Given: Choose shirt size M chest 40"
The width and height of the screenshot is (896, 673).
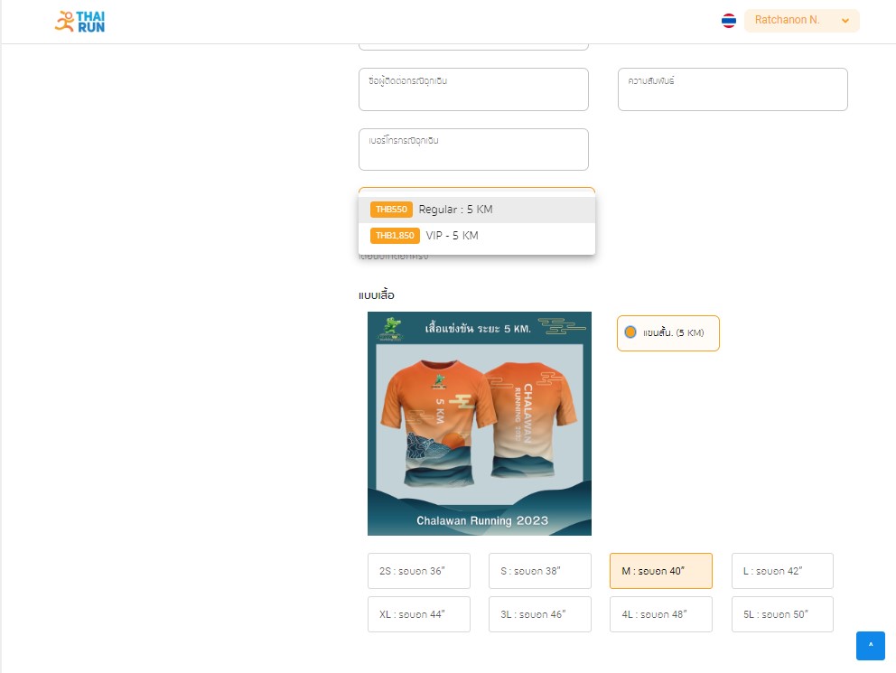Looking at the screenshot, I should [x=661, y=571].
